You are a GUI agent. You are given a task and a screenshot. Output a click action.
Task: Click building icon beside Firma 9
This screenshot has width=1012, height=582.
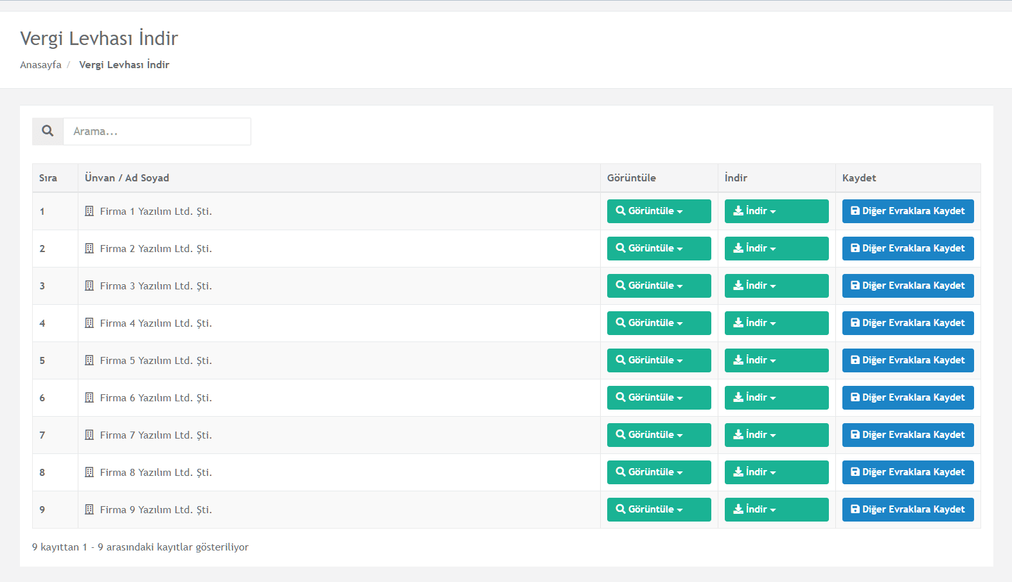89,509
